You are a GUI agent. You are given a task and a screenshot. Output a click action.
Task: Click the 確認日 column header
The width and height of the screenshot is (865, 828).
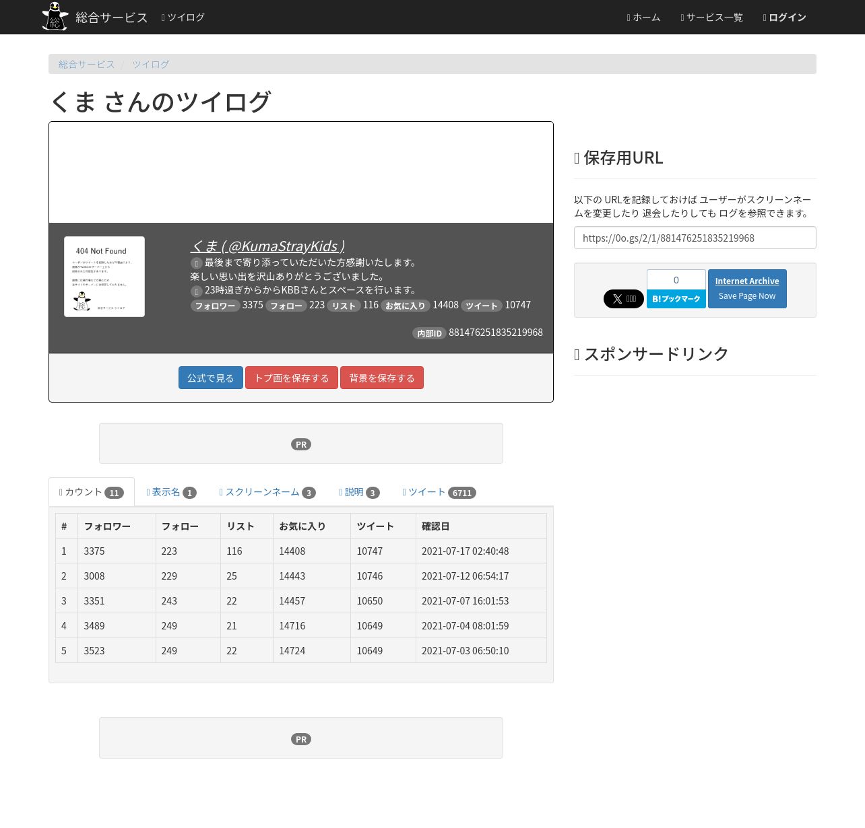pos(481,526)
